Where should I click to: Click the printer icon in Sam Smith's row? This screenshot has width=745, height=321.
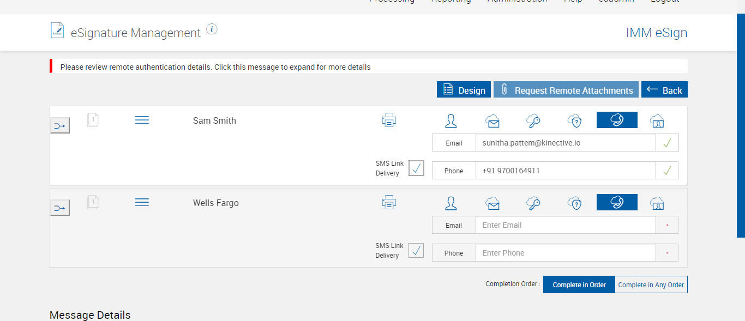389,120
